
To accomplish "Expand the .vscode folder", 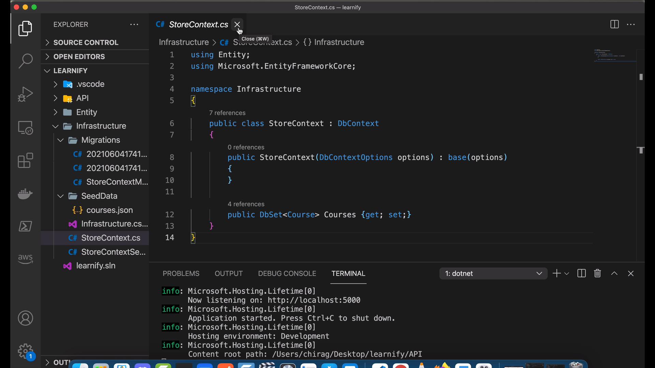I will (x=95, y=84).
